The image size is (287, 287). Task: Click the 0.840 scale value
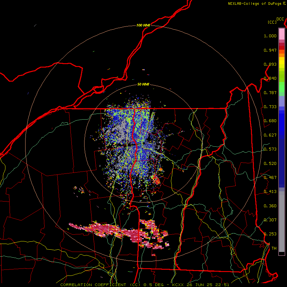270,78
